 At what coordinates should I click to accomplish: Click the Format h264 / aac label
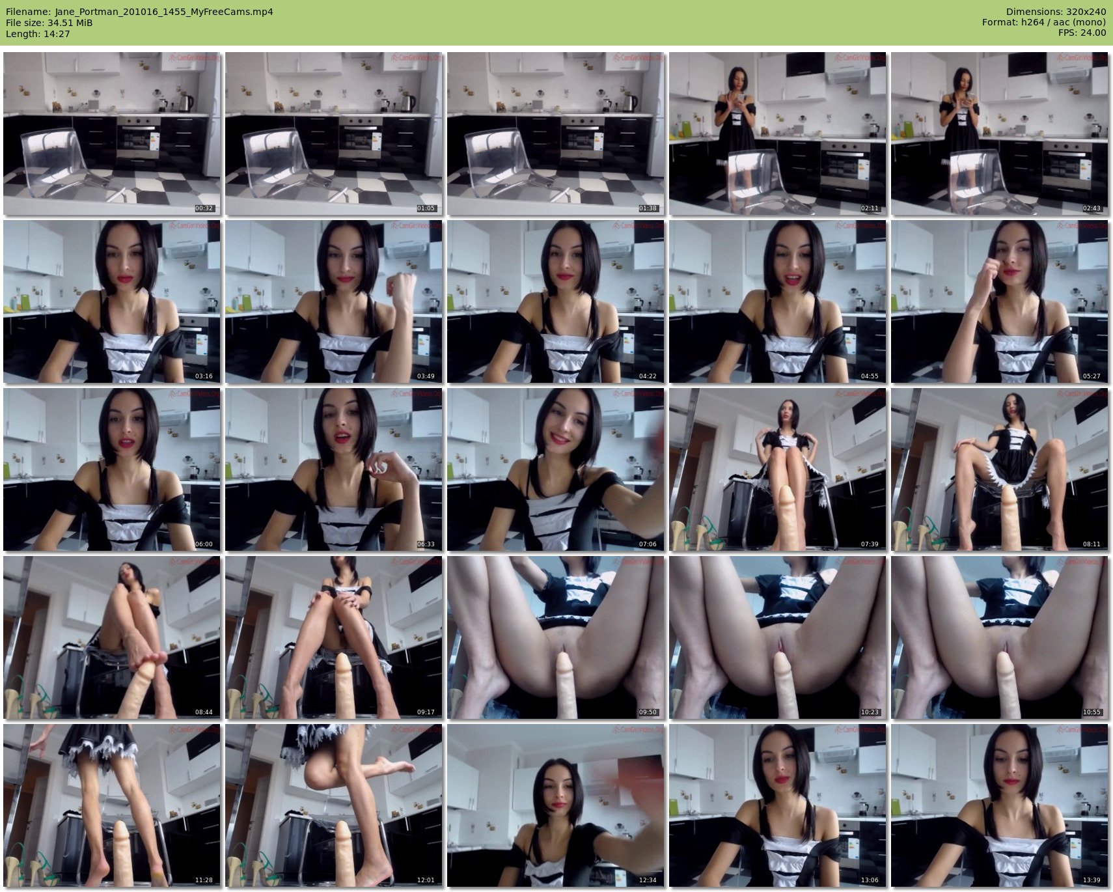1044,23
